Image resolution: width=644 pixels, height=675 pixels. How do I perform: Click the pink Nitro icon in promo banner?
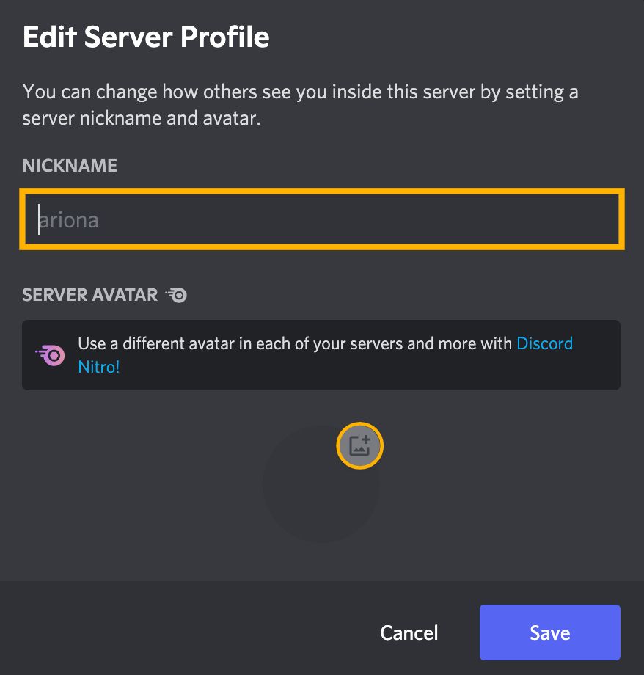[x=51, y=355]
